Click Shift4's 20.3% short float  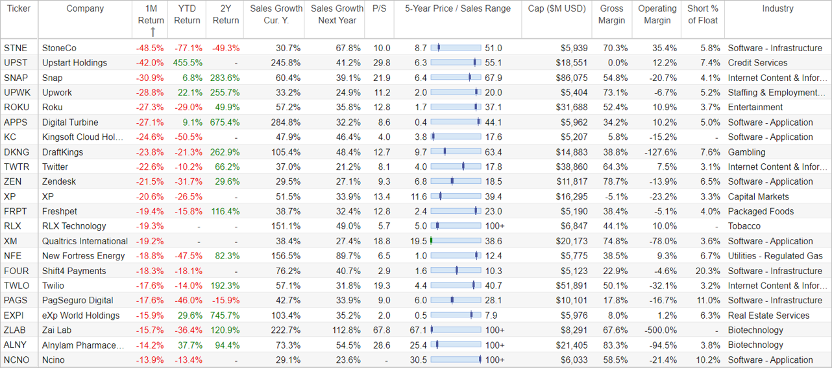[707, 271]
